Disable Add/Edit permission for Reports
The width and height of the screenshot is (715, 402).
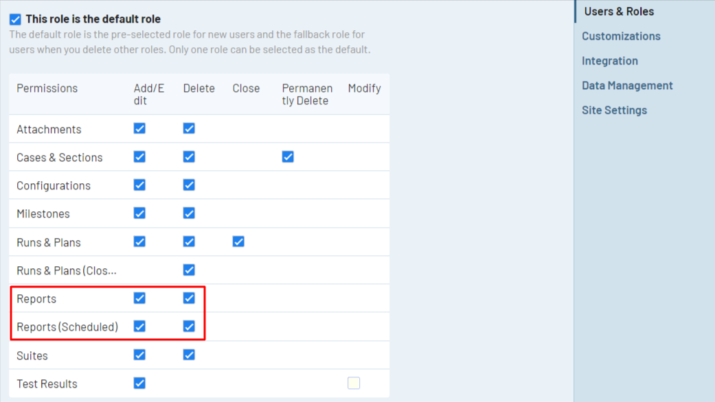(139, 298)
